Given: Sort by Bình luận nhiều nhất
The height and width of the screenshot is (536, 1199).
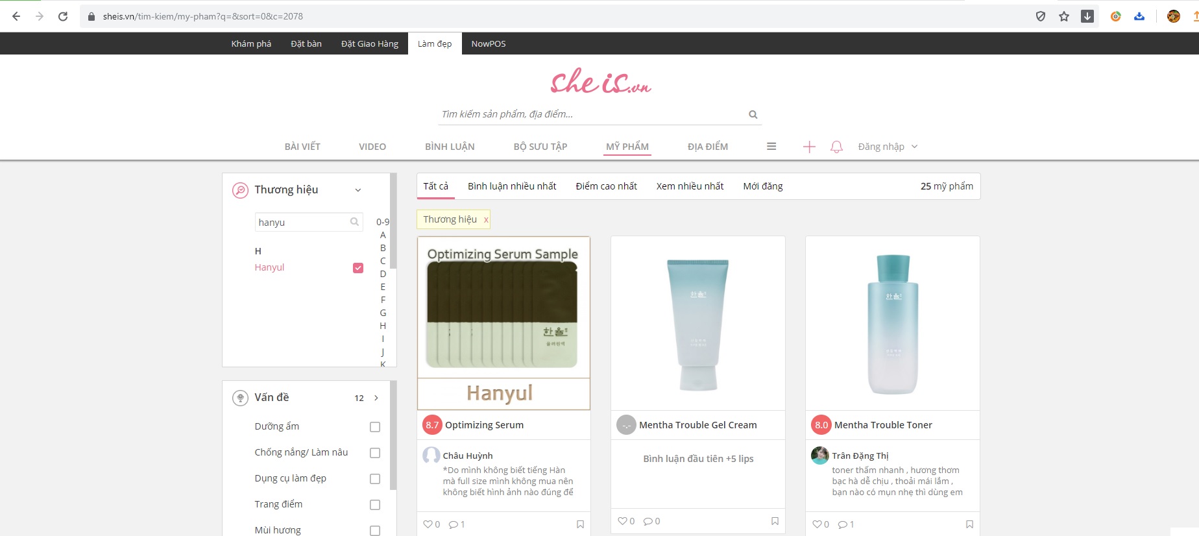Looking at the screenshot, I should tap(512, 186).
